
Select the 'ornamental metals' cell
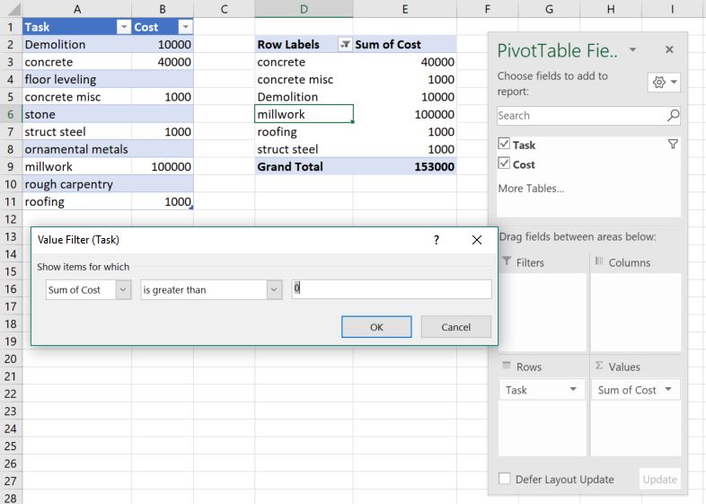pos(77,149)
